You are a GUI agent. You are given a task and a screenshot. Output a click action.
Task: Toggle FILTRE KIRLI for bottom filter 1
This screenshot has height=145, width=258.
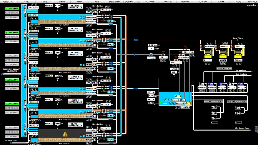click(12, 136)
